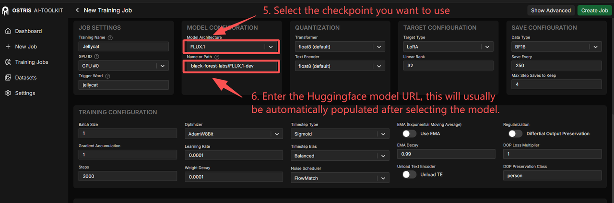
Task: Click the Datasets image icon in sidebar
Action: [x=8, y=78]
